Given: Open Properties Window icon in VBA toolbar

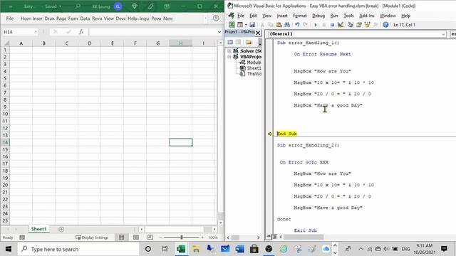Looking at the screenshot, I should [359, 25].
